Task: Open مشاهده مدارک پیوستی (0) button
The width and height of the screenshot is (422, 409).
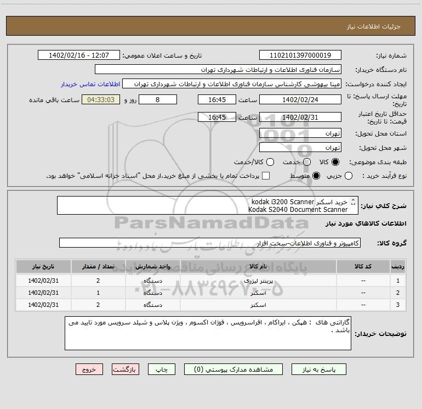Action: (x=233, y=369)
